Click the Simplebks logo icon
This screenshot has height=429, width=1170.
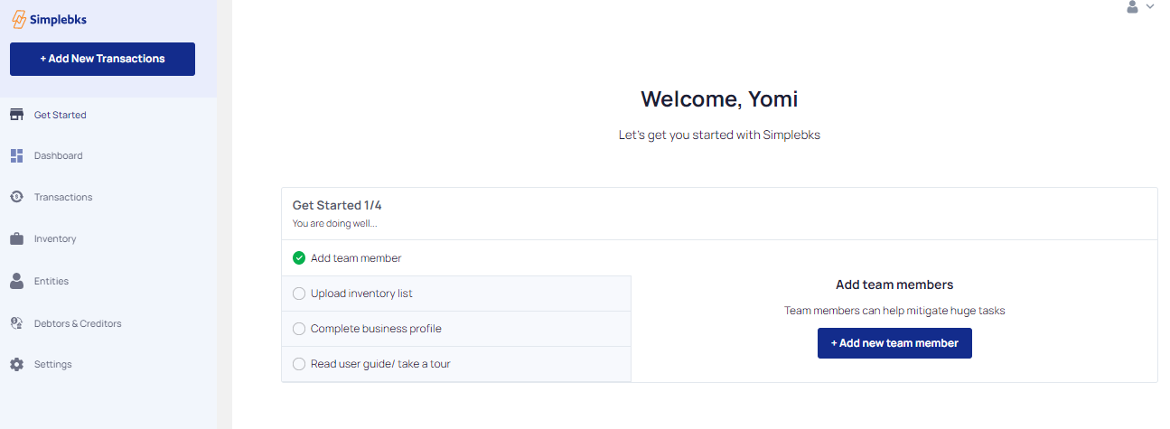coord(18,19)
